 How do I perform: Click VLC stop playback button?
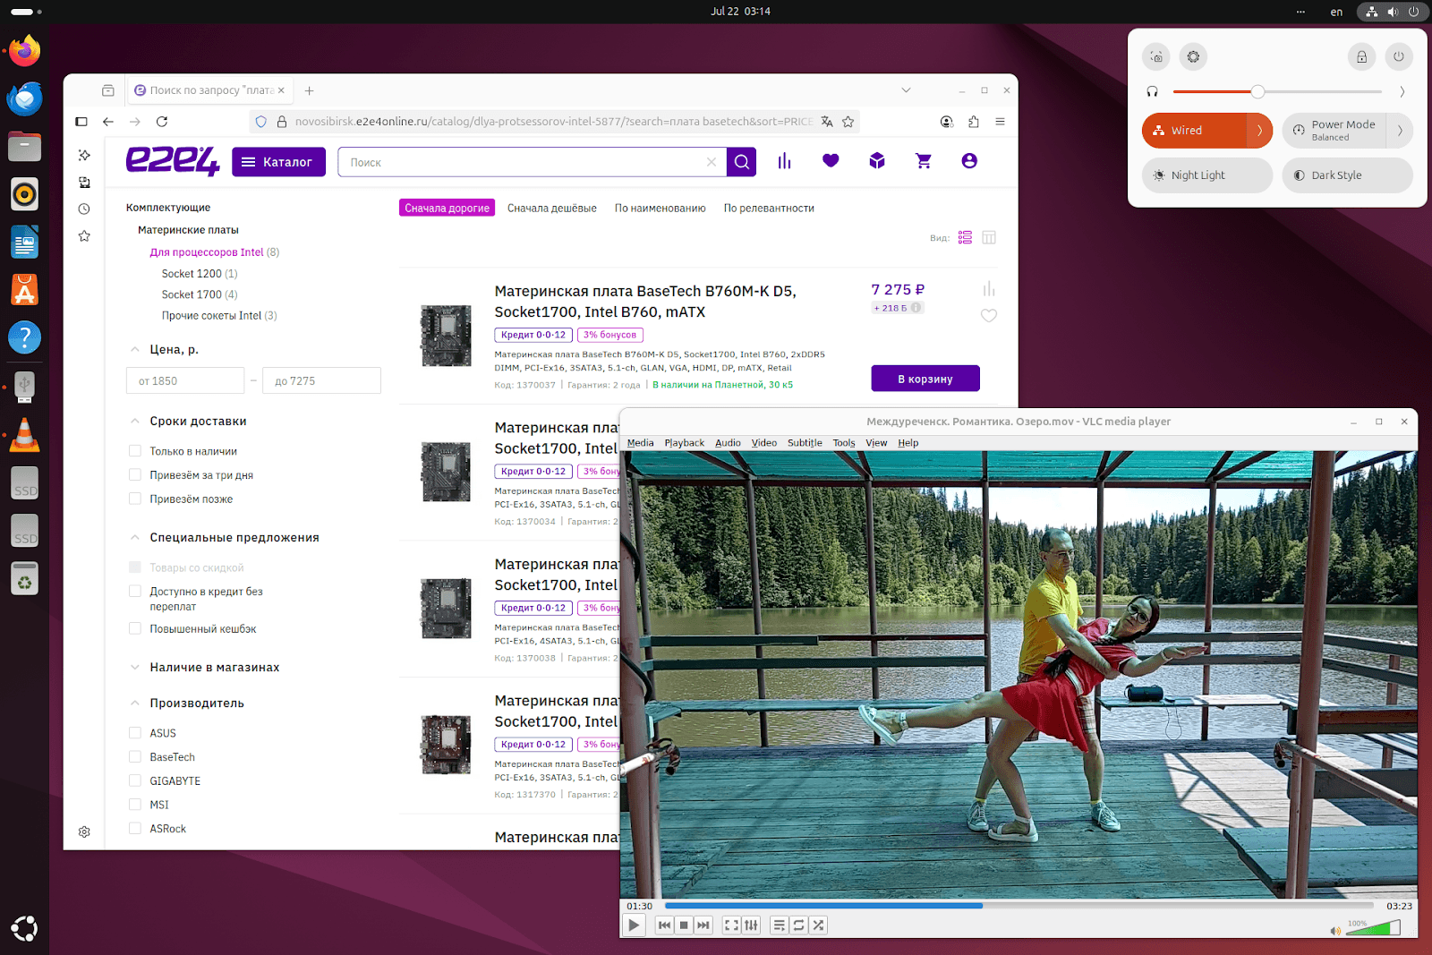(x=684, y=925)
